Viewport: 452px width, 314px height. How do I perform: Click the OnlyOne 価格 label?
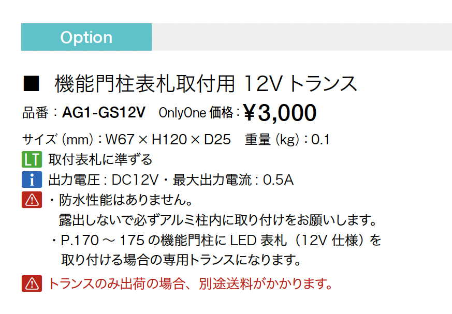coord(199,113)
